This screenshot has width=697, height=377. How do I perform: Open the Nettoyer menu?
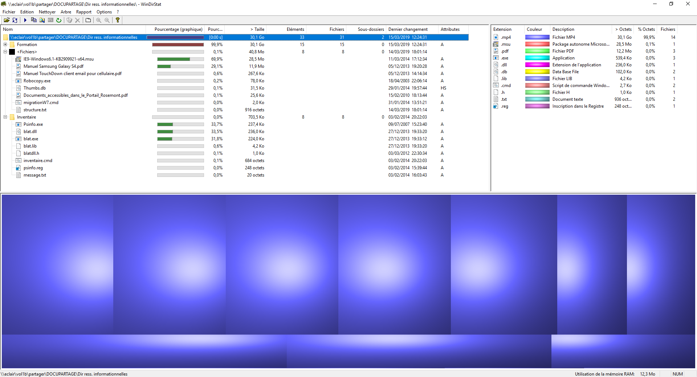pos(47,12)
